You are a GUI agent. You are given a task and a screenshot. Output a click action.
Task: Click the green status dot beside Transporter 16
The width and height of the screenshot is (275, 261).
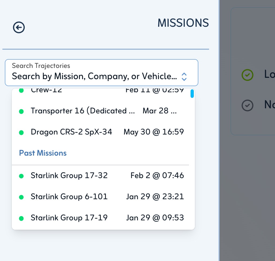click(21, 111)
